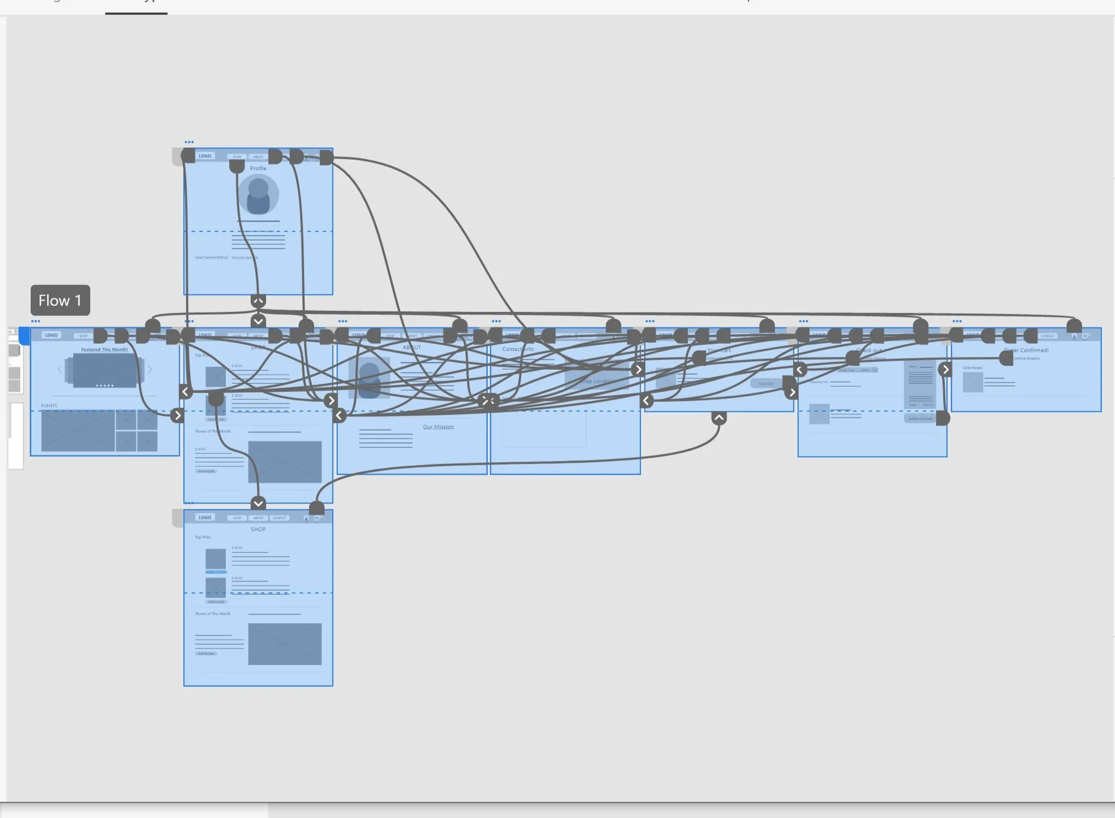Image resolution: width=1115 pixels, height=818 pixels.
Task: Click the Flow 1 starting point label
Action: [x=60, y=300]
